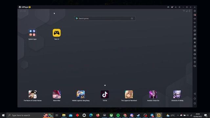210x118 pixels.
Task: Click the home screen page indicator dot
Action: click(x=105, y=85)
